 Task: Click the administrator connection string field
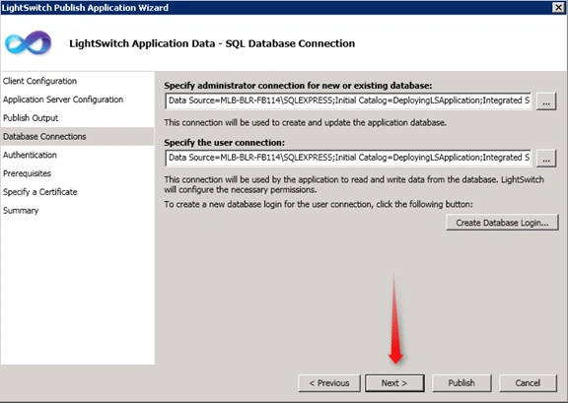coord(348,101)
